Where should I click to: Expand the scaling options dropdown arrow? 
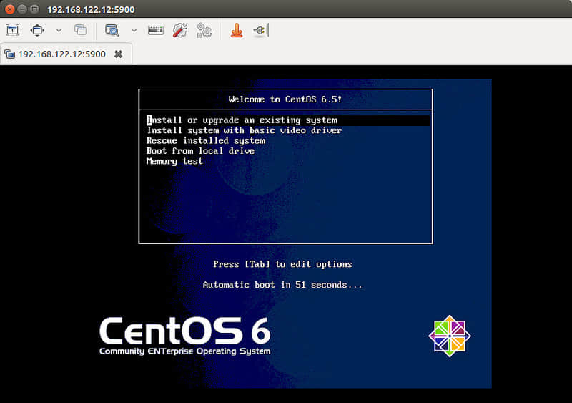tap(134, 30)
